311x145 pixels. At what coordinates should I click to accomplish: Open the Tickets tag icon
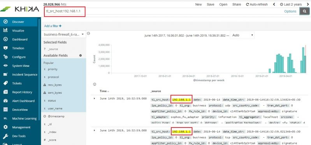[5, 83]
